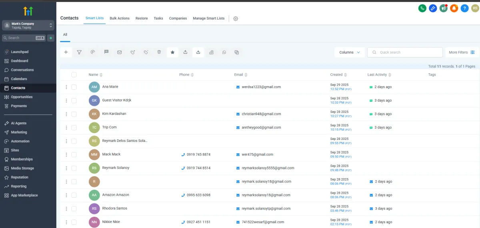Click the trash delete icon in toolbar
The width and height of the screenshot is (480, 228).
pos(159,52)
